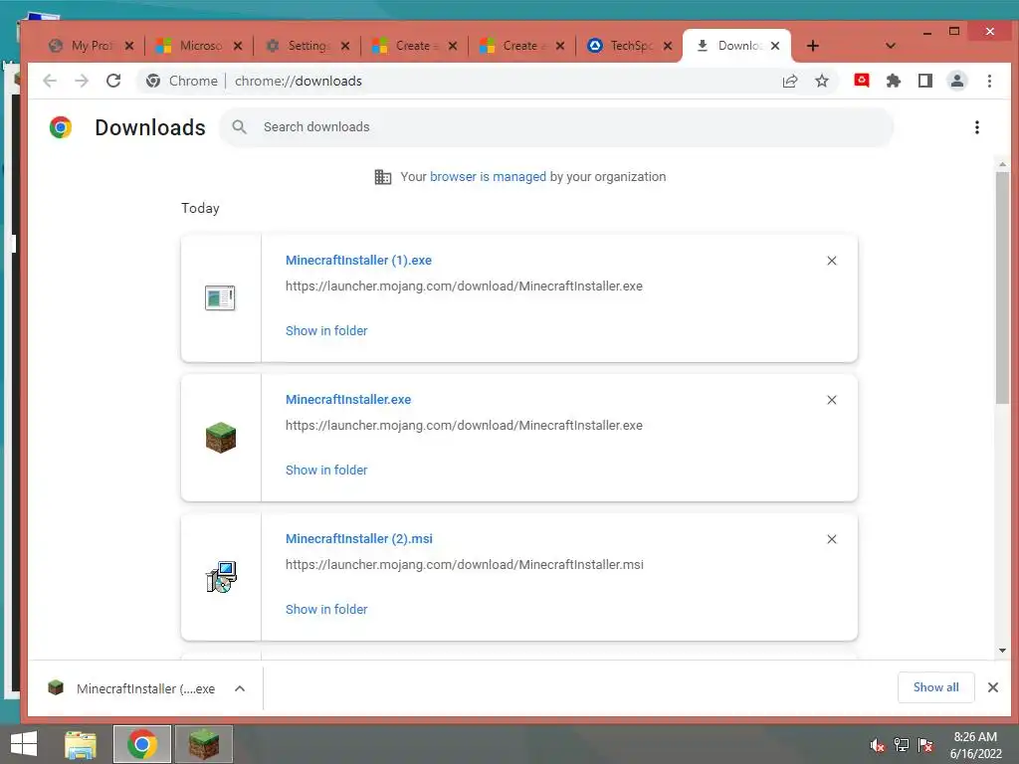
Task: Click the network tray icon
Action: coord(902,745)
